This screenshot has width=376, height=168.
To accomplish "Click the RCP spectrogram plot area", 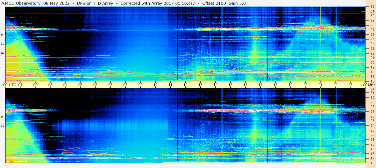I will point(185,44).
